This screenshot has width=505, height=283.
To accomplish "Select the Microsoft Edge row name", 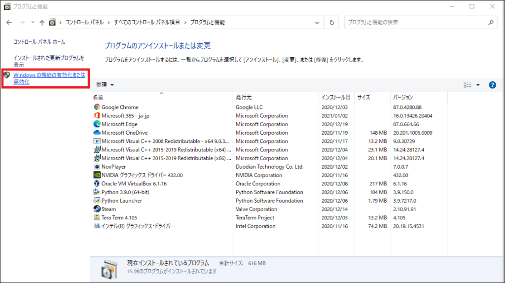I will (x=119, y=124).
